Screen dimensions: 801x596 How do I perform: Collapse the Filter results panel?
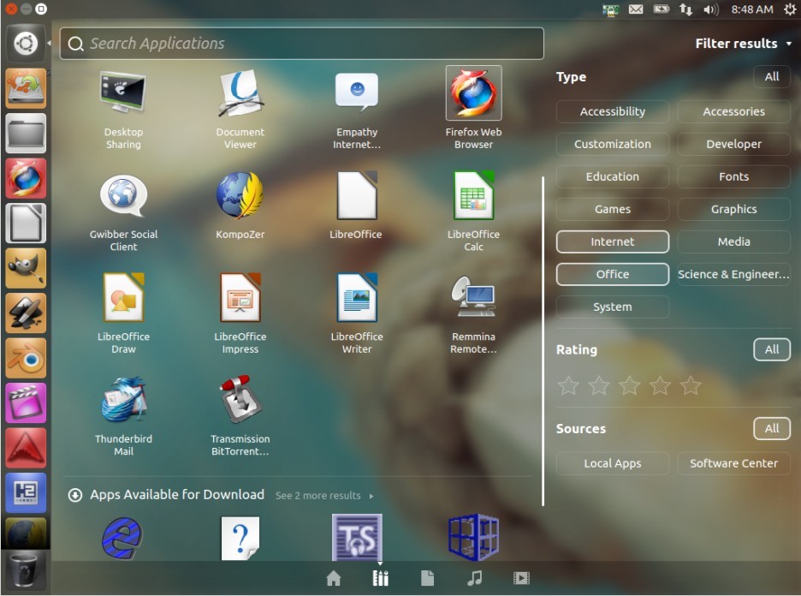pos(744,44)
